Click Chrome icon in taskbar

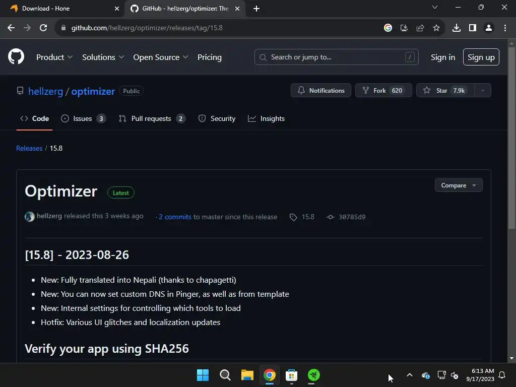pyautogui.click(x=270, y=375)
